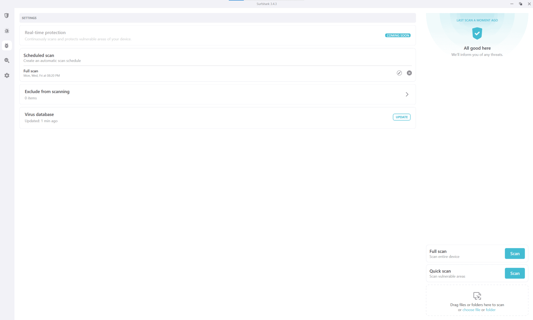Update the virus database
The height and width of the screenshot is (320, 533).
click(401, 117)
